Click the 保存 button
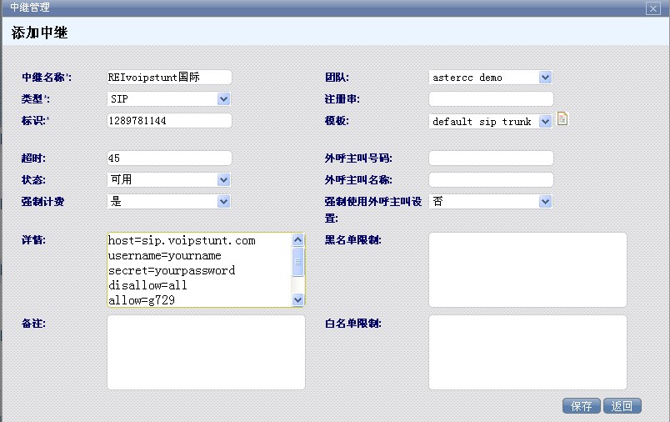This screenshot has height=422, width=670. point(581,406)
